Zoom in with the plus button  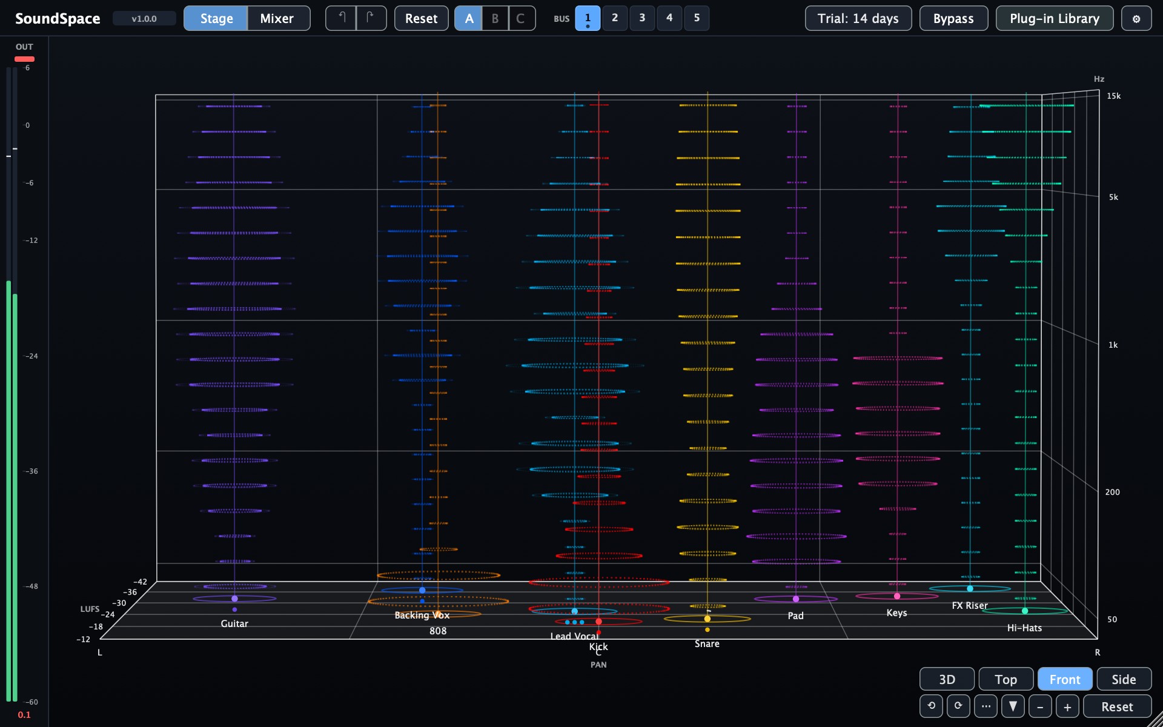[1067, 706]
